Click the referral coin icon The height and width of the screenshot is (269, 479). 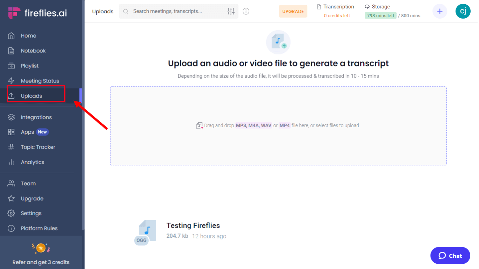pos(41,248)
